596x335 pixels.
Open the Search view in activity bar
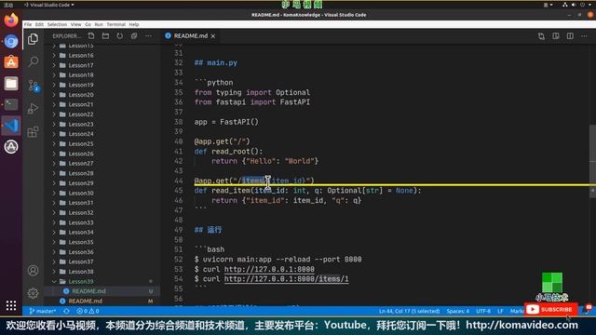[34, 61]
